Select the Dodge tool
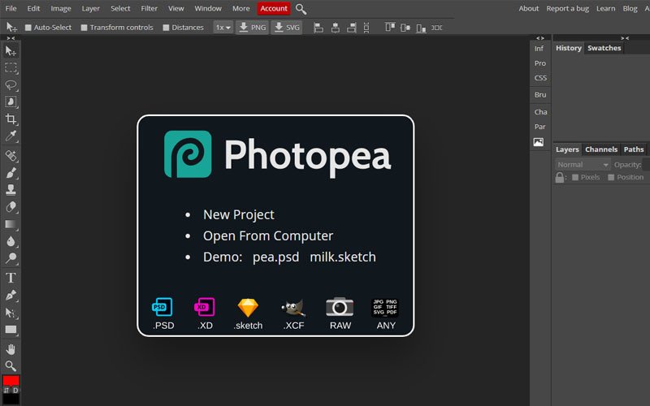650x406 pixels. pos(11,258)
